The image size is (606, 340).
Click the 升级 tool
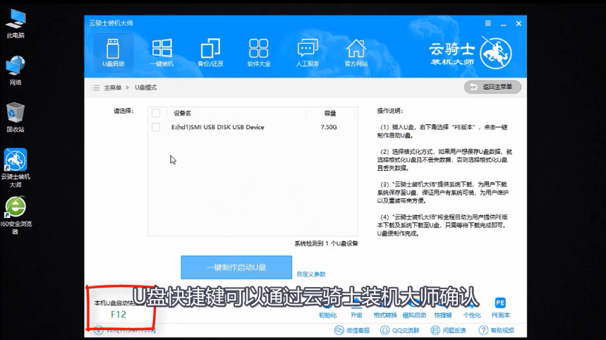(356, 308)
